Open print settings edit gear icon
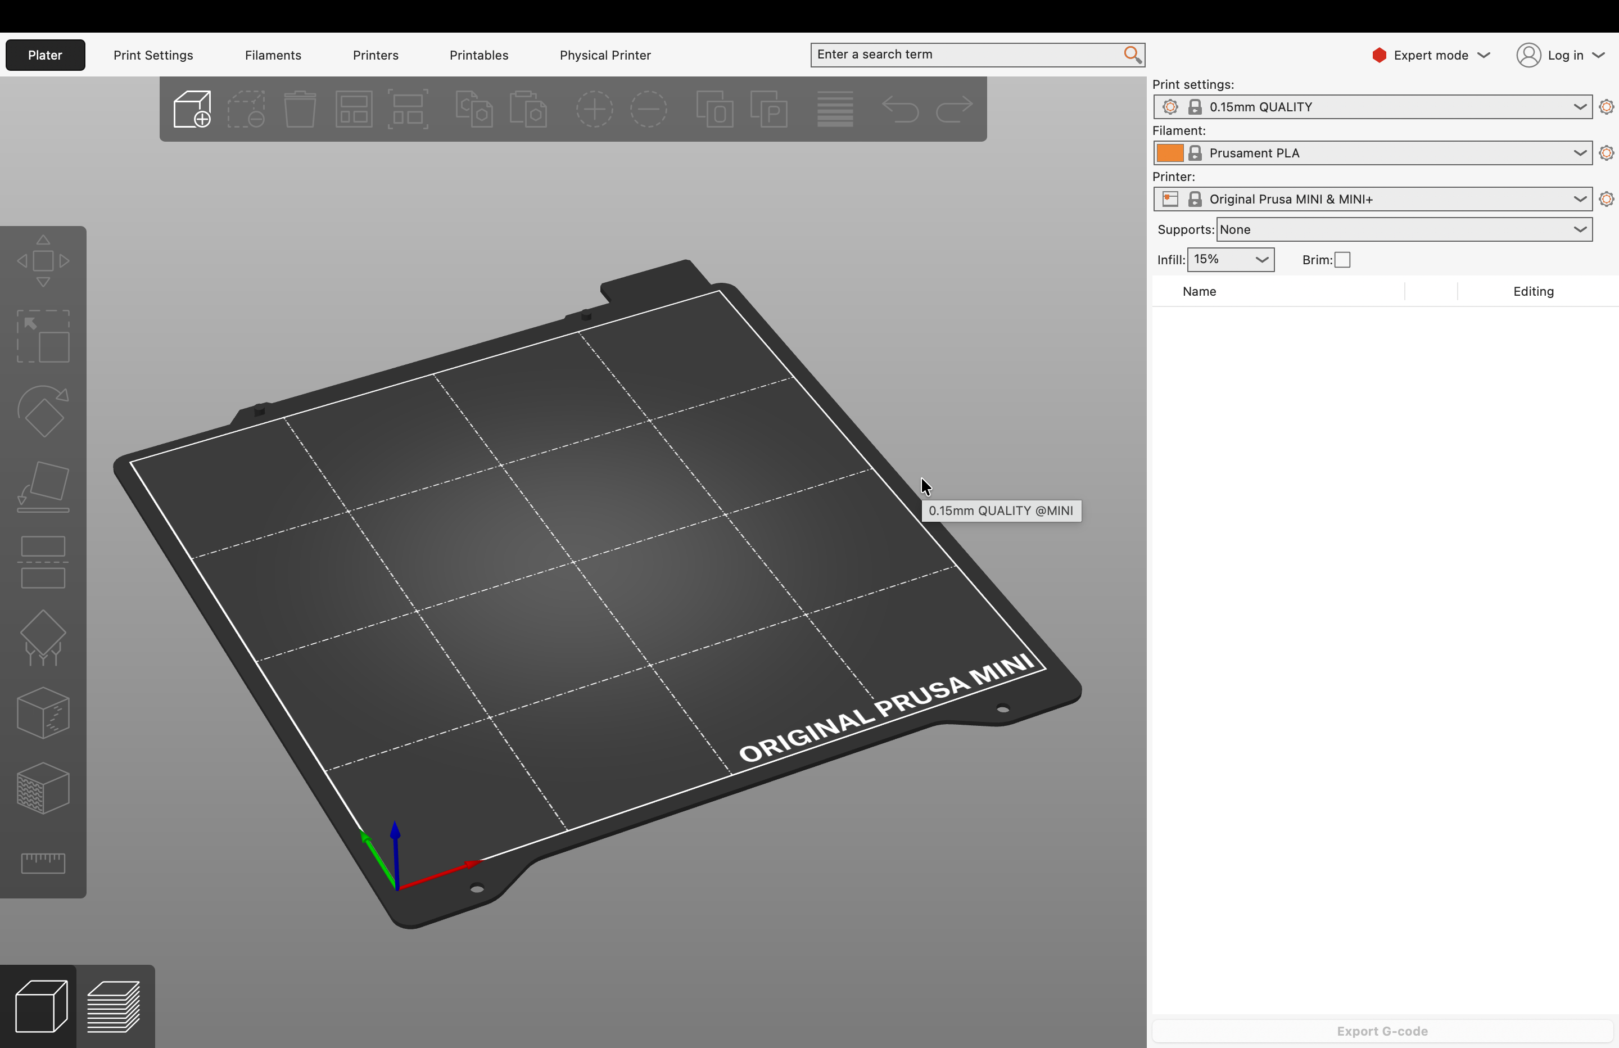Image resolution: width=1619 pixels, height=1048 pixels. [1606, 107]
